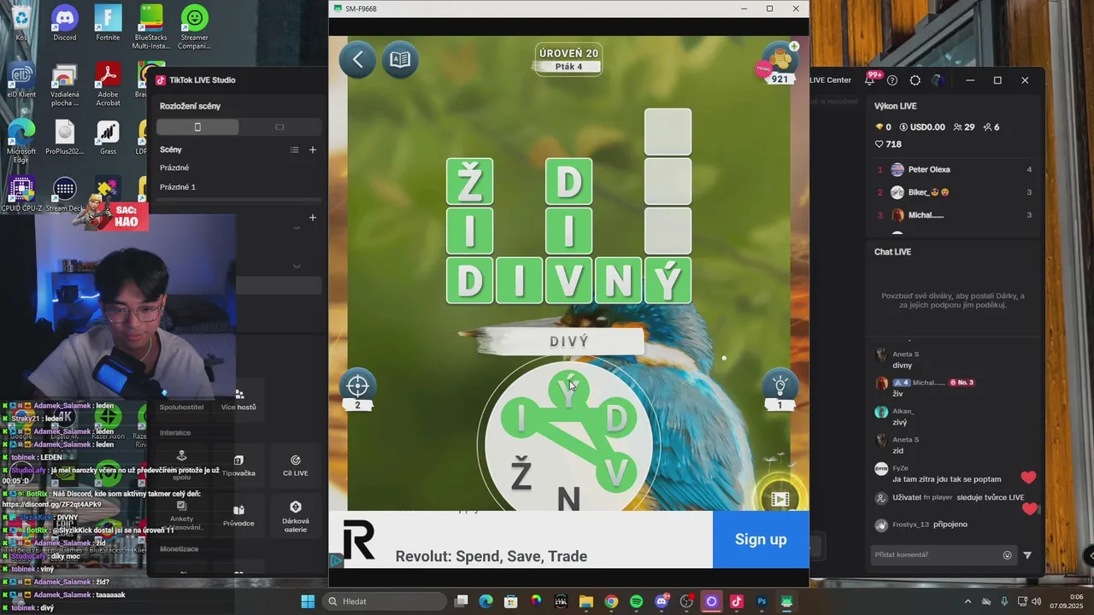Open Grass desktop shortcut
1094x615 pixels.
[108, 137]
